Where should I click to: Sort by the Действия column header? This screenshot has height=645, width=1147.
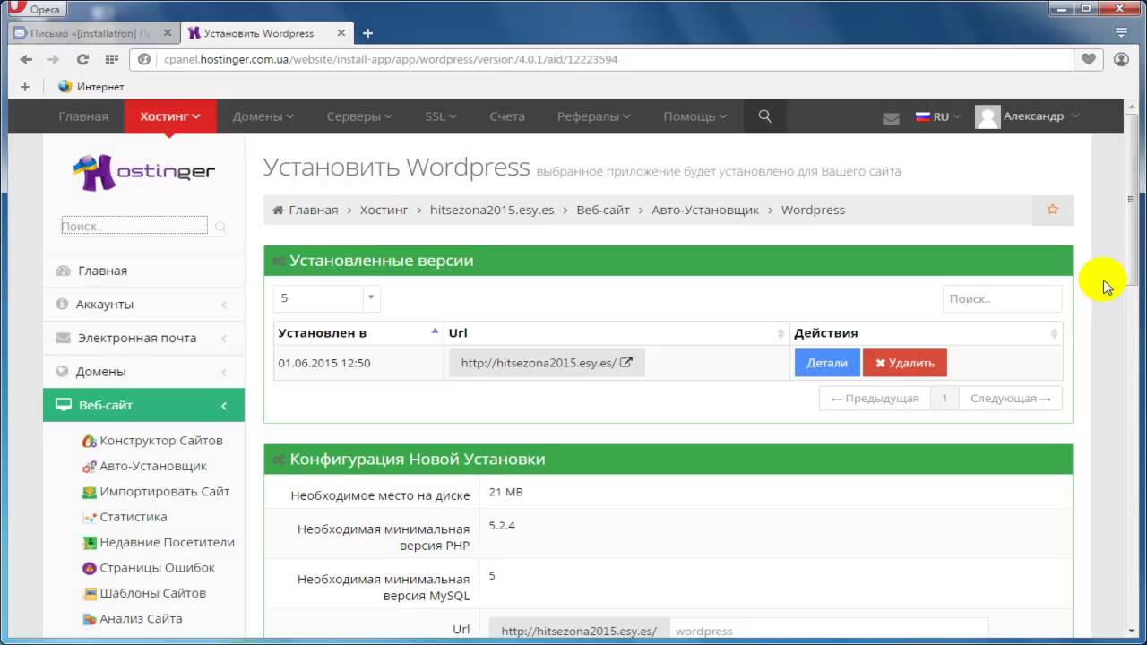pyautogui.click(x=926, y=333)
